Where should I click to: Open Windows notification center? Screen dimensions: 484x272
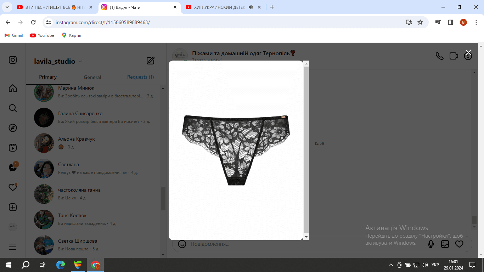pyautogui.click(x=472, y=265)
